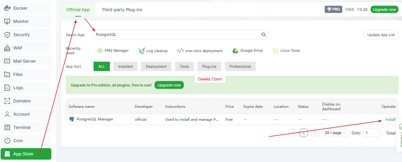Image resolution: width=402 pixels, height=162 pixels.
Task: Click the Search App input field
Action: pos(181,35)
